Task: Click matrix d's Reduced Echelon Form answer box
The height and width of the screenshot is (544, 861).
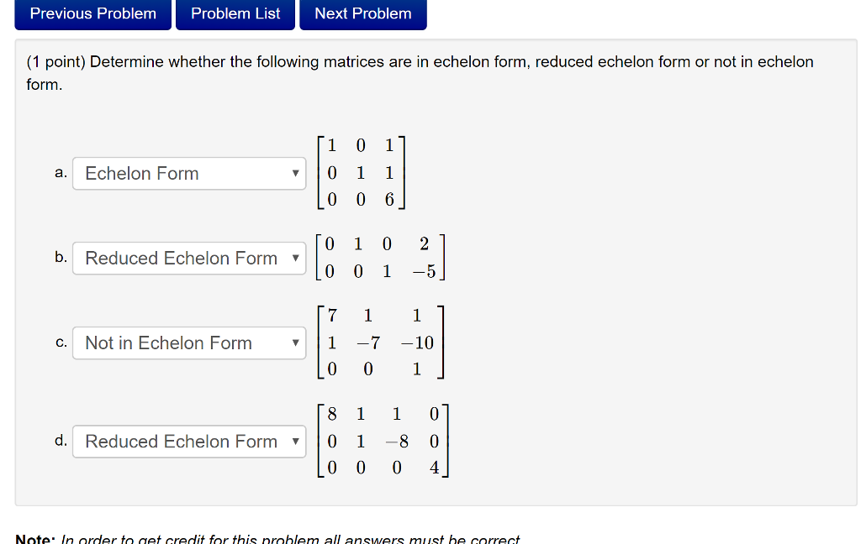Action: 189,441
